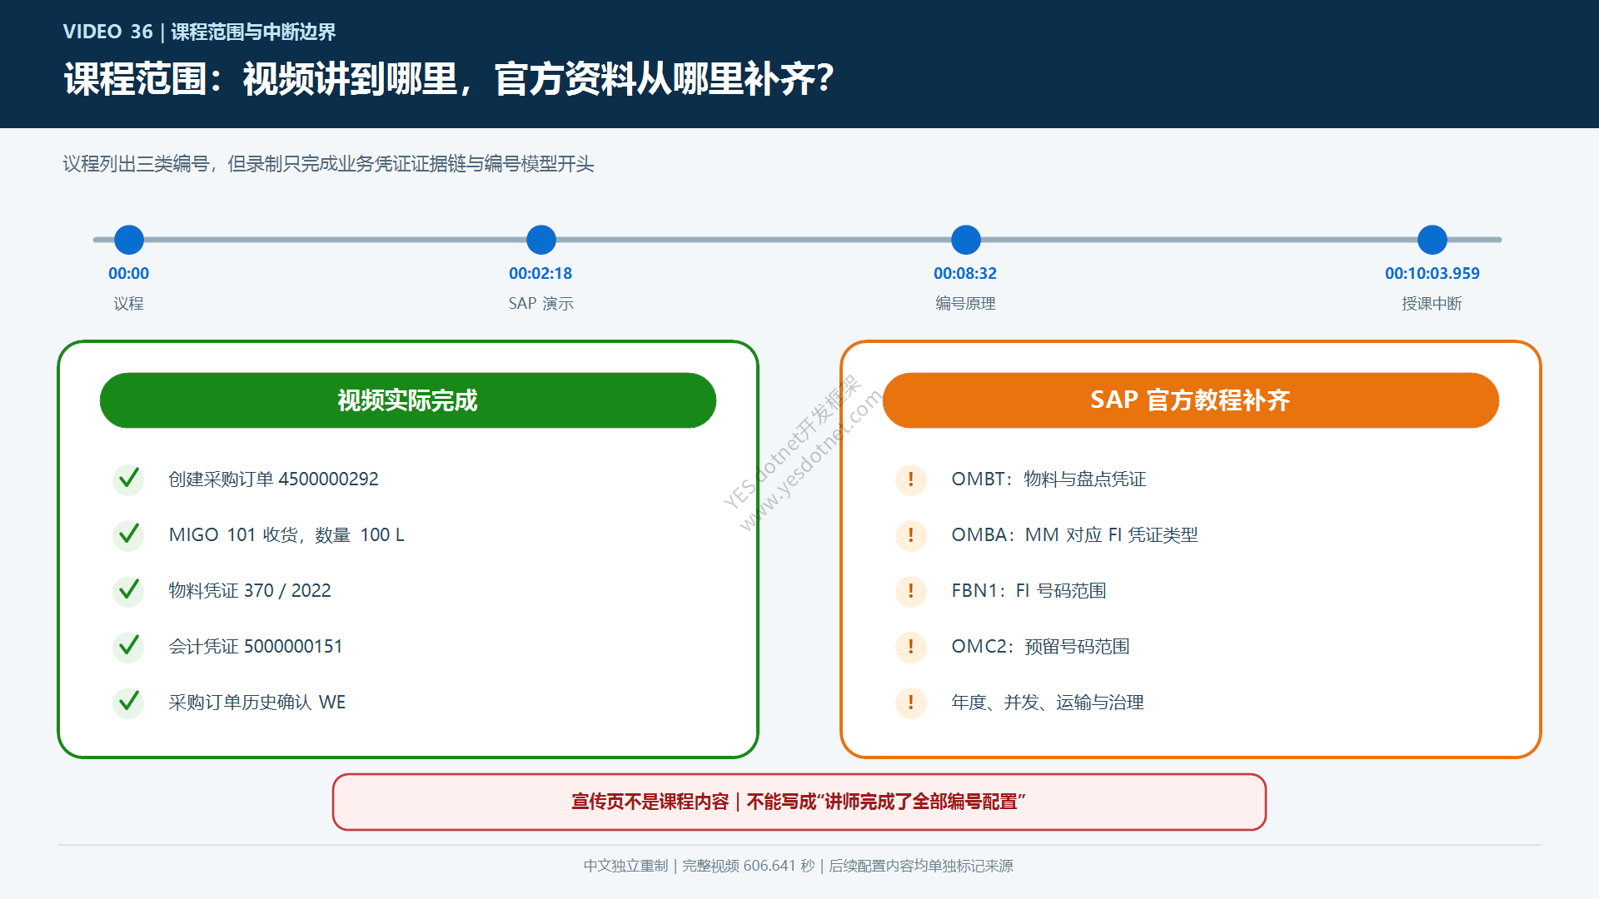Click the VIDEO 36 | 课程范围与中断边界 header label
The height and width of the screenshot is (899, 1599).
pyautogui.click(x=200, y=32)
